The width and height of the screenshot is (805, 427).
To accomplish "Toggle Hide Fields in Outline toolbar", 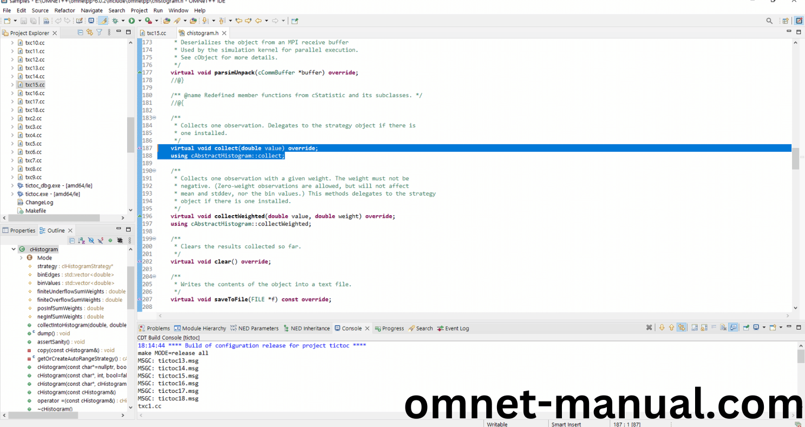I will [x=91, y=241].
